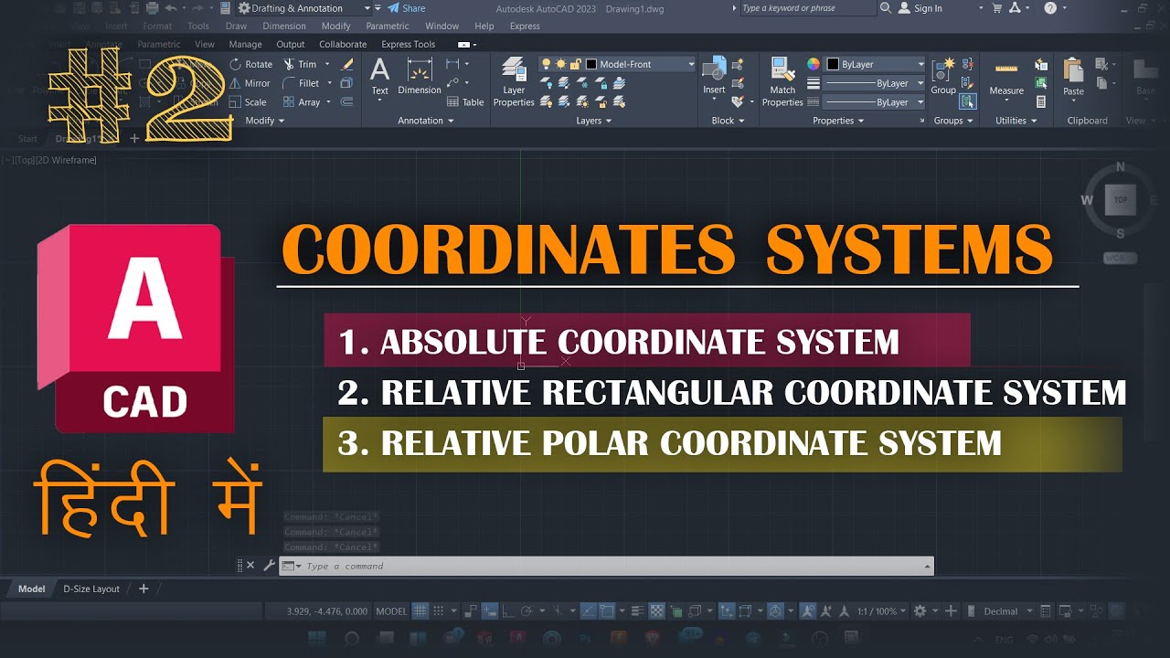Switch to the Collaborate ribbon tab

pos(343,44)
